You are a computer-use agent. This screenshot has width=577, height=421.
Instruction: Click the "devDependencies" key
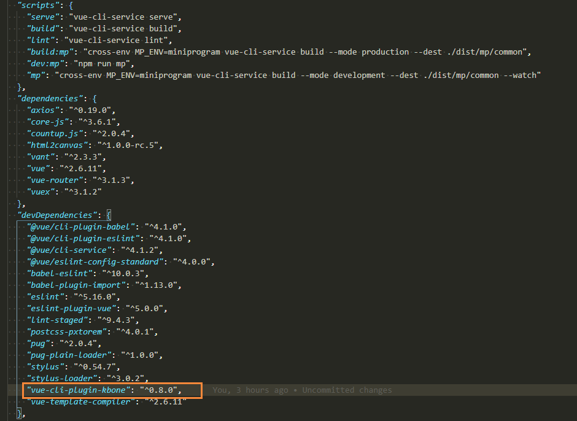click(x=57, y=215)
